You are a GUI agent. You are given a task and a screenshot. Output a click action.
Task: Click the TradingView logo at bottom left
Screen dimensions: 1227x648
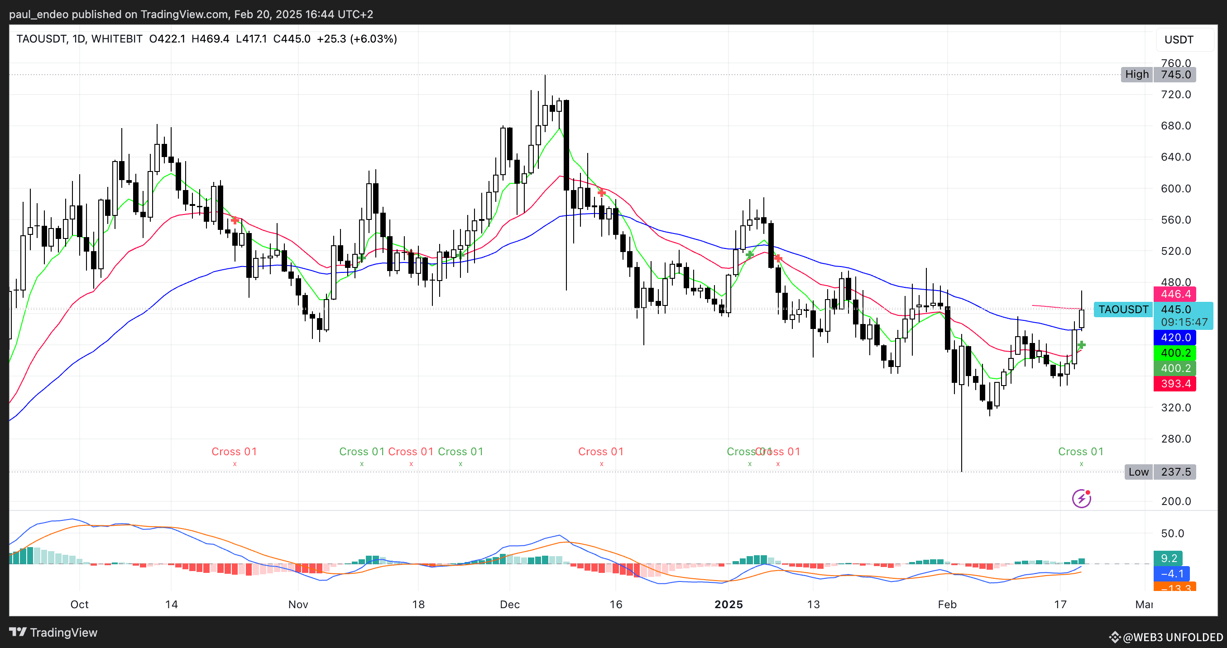click(x=53, y=632)
